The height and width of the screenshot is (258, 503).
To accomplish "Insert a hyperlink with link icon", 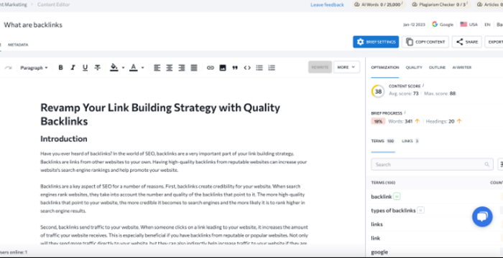I will pos(211,67).
